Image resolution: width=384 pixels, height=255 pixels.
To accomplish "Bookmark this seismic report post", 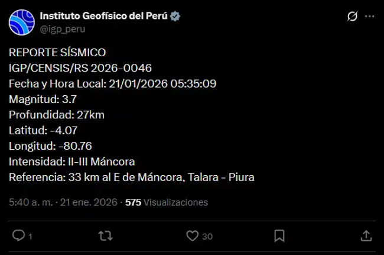I will 279,235.
